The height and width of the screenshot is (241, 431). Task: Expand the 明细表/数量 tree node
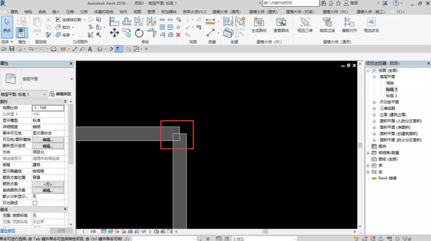(x=368, y=153)
